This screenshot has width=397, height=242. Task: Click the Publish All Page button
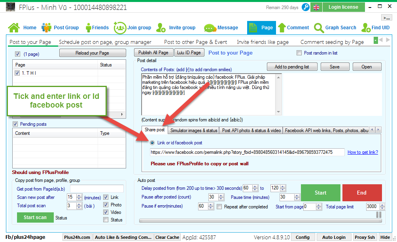[x=153, y=53]
